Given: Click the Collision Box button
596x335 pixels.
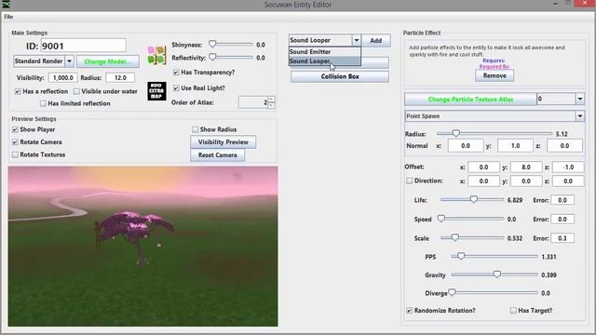Looking at the screenshot, I should (340, 76).
